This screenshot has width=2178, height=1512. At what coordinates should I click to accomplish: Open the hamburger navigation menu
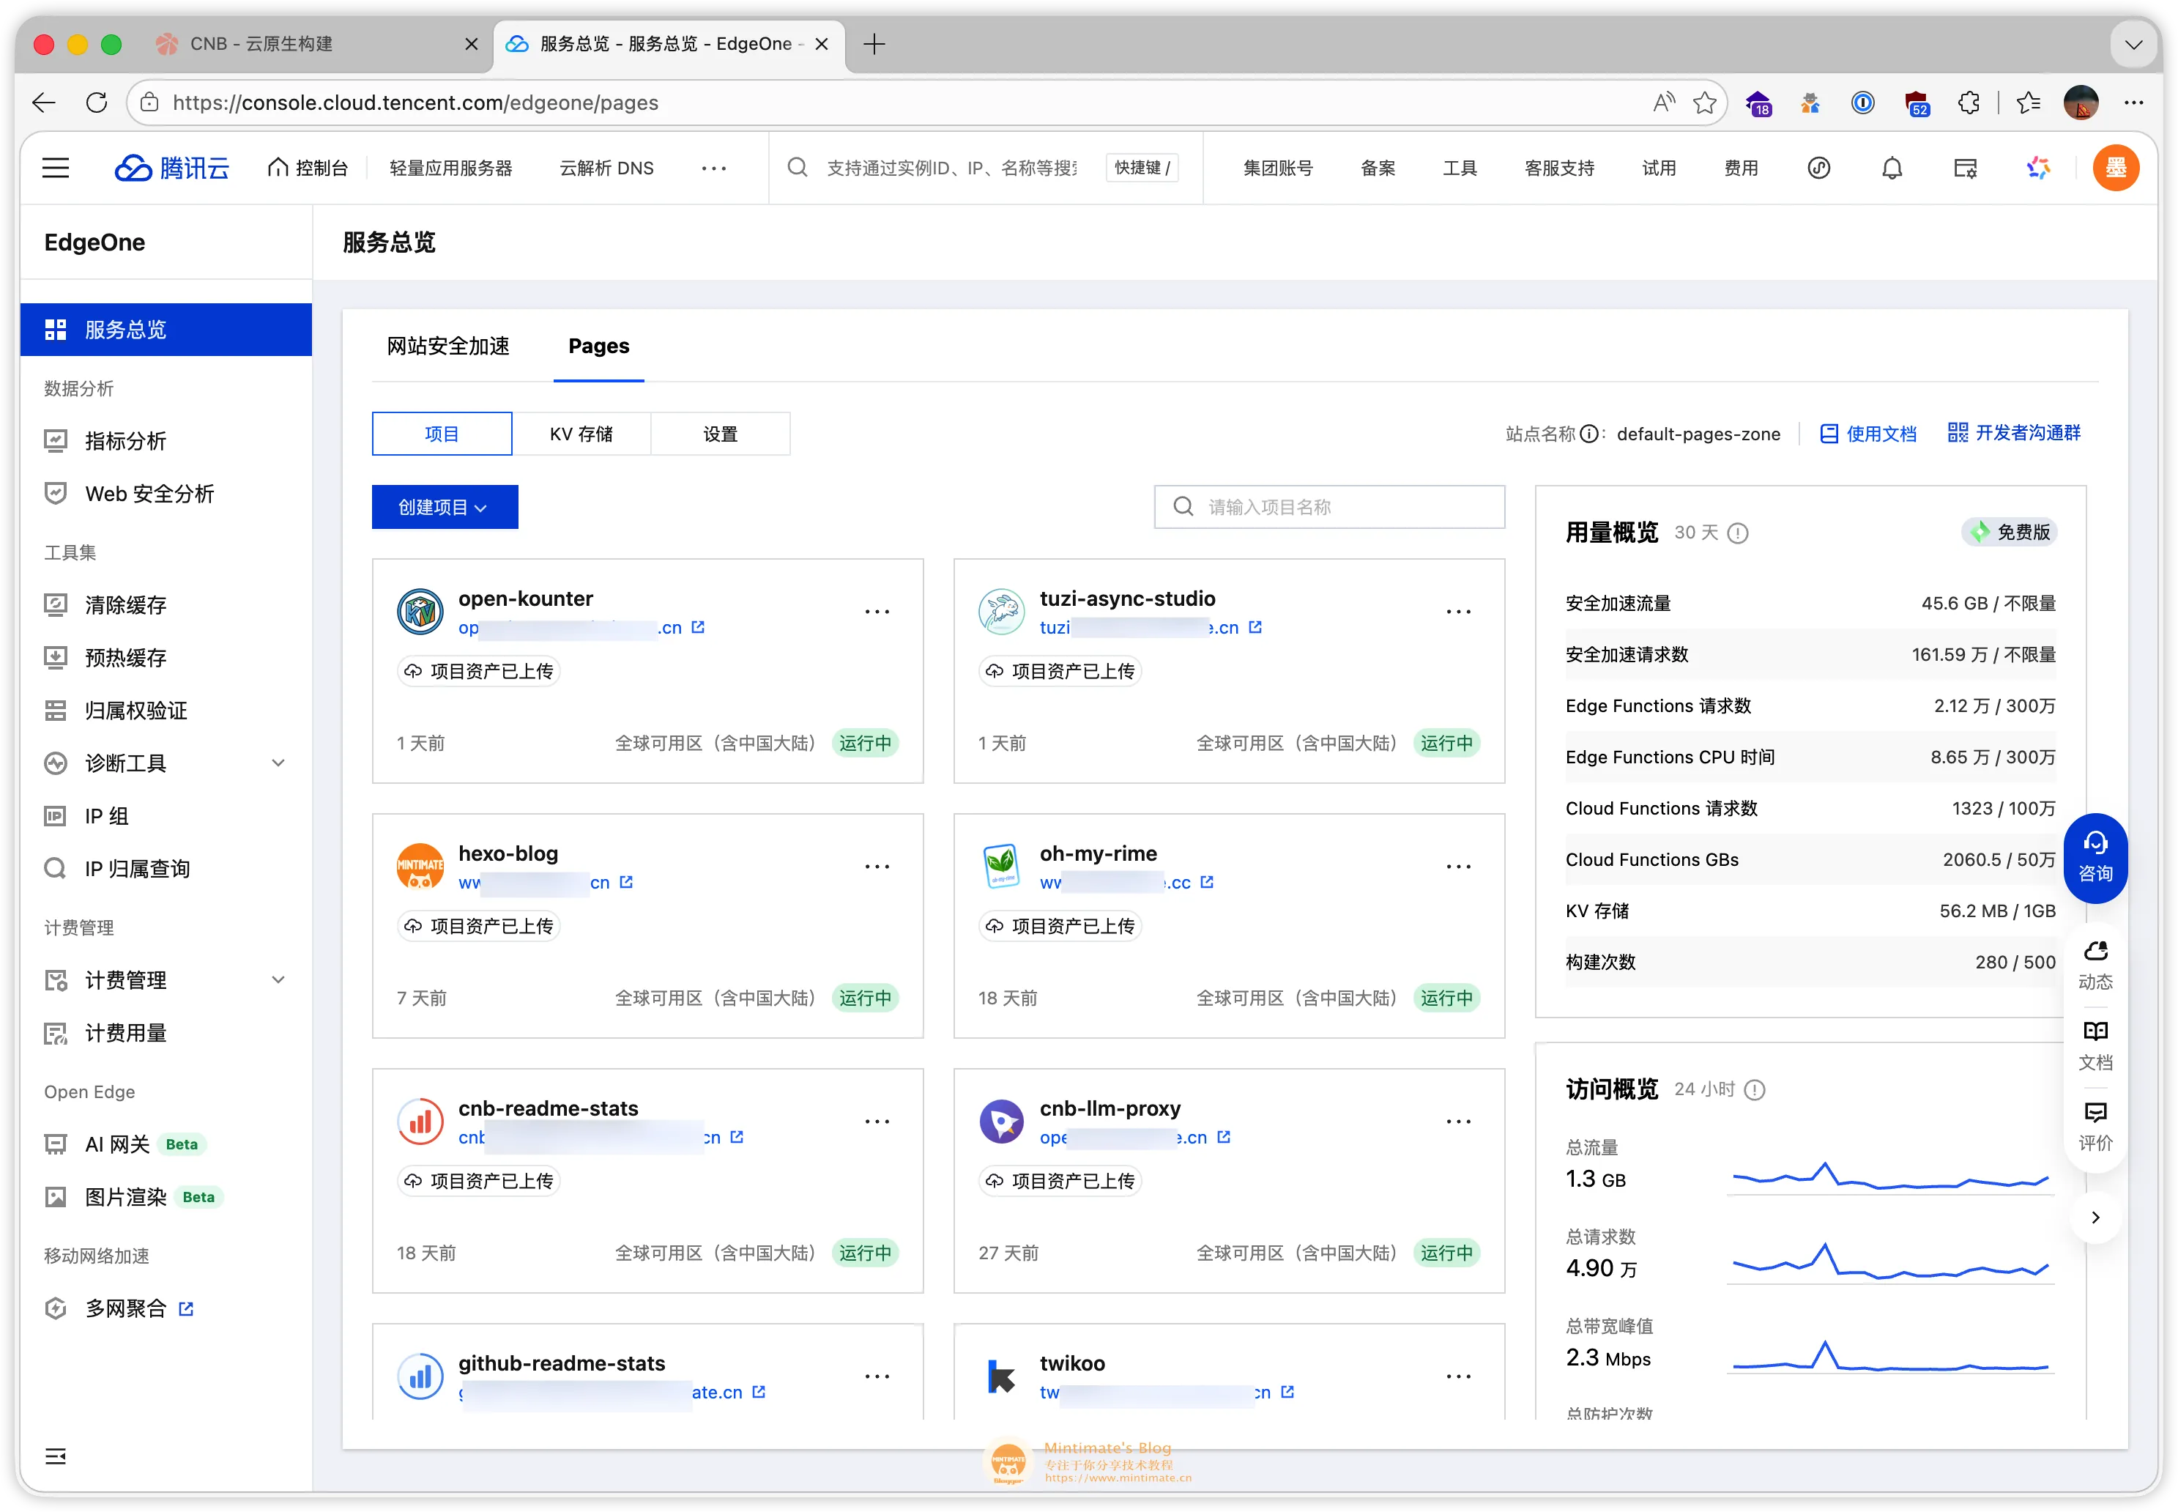coord(55,168)
